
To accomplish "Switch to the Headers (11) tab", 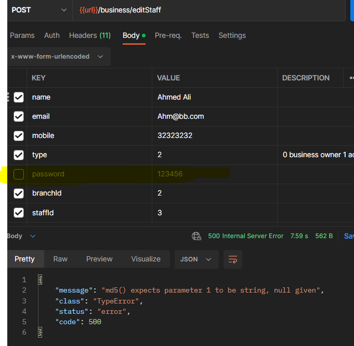I will pyautogui.click(x=89, y=35).
